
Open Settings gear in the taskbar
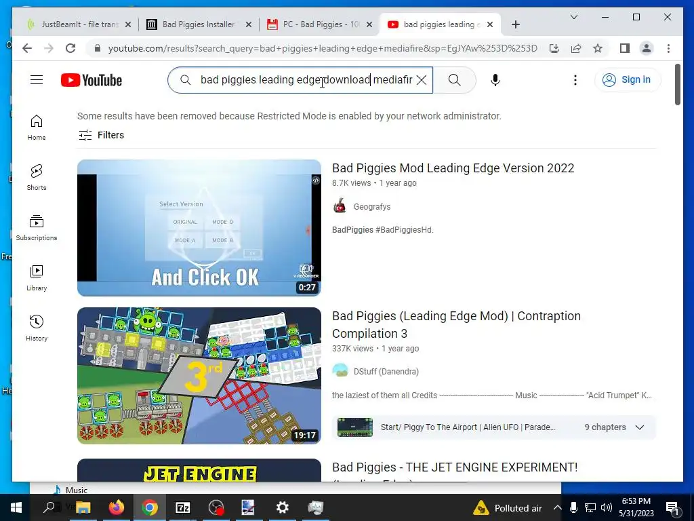point(282,507)
